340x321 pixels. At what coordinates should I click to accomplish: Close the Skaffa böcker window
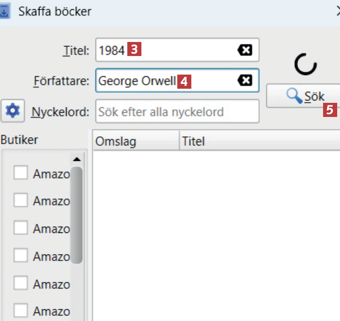pyautogui.click(x=338, y=11)
